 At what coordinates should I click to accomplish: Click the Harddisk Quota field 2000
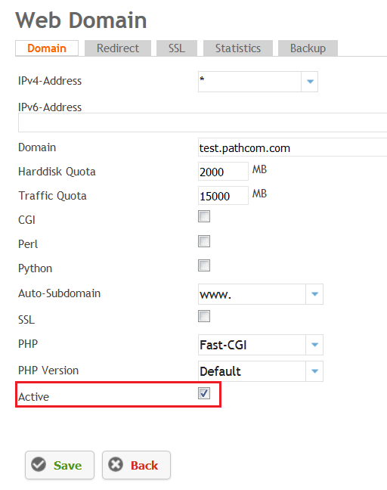223,171
